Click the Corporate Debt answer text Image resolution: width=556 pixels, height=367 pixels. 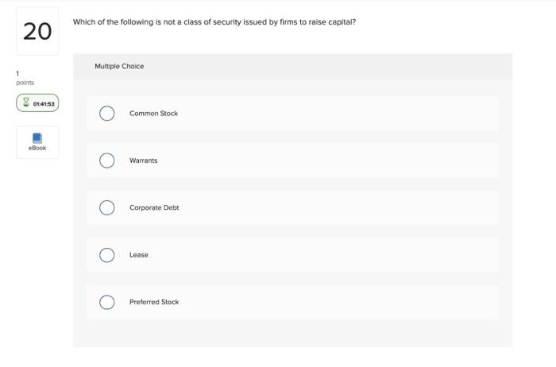pyautogui.click(x=154, y=207)
